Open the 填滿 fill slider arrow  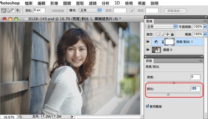tap(205, 34)
